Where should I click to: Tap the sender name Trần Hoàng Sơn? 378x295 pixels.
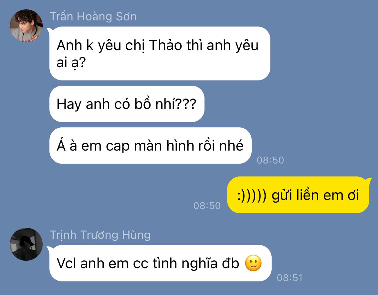(x=93, y=16)
